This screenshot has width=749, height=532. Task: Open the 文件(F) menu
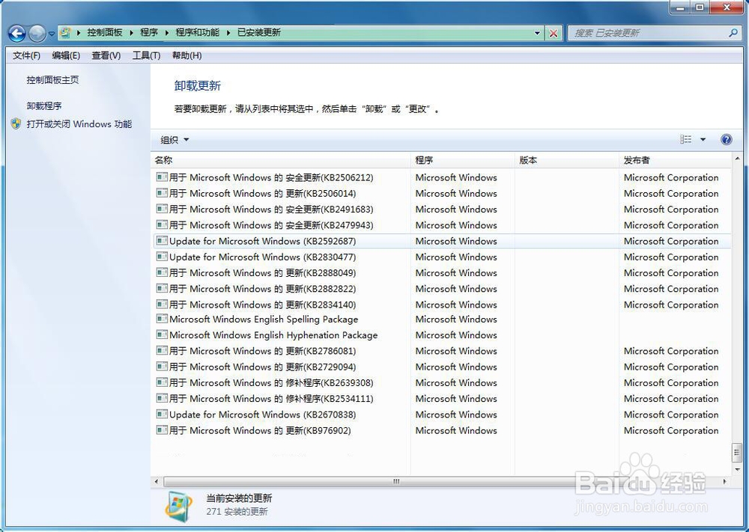[x=26, y=55]
